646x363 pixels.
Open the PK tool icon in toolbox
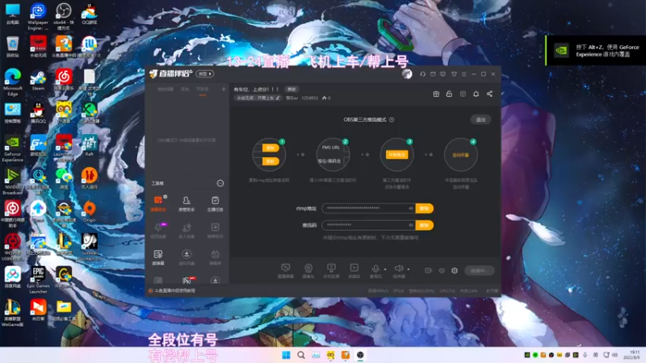click(187, 280)
